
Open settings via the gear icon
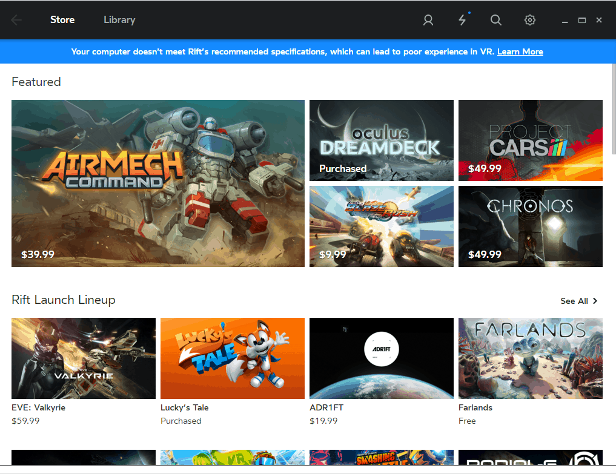click(530, 20)
